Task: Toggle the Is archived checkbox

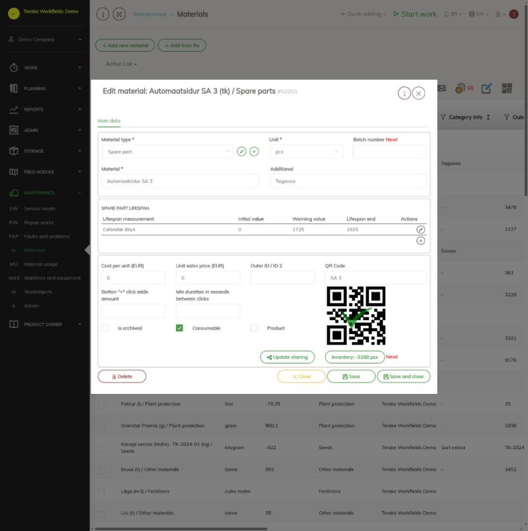Action: coord(105,328)
